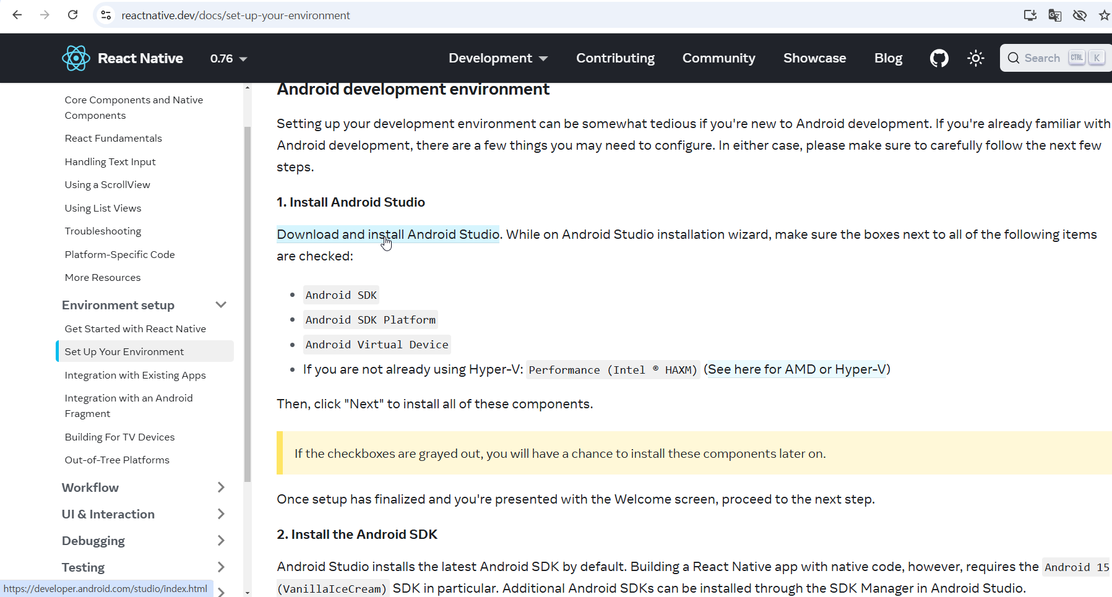The height and width of the screenshot is (597, 1112).
Task: Toggle dark mode sun icon
Action: click(976, 58)
